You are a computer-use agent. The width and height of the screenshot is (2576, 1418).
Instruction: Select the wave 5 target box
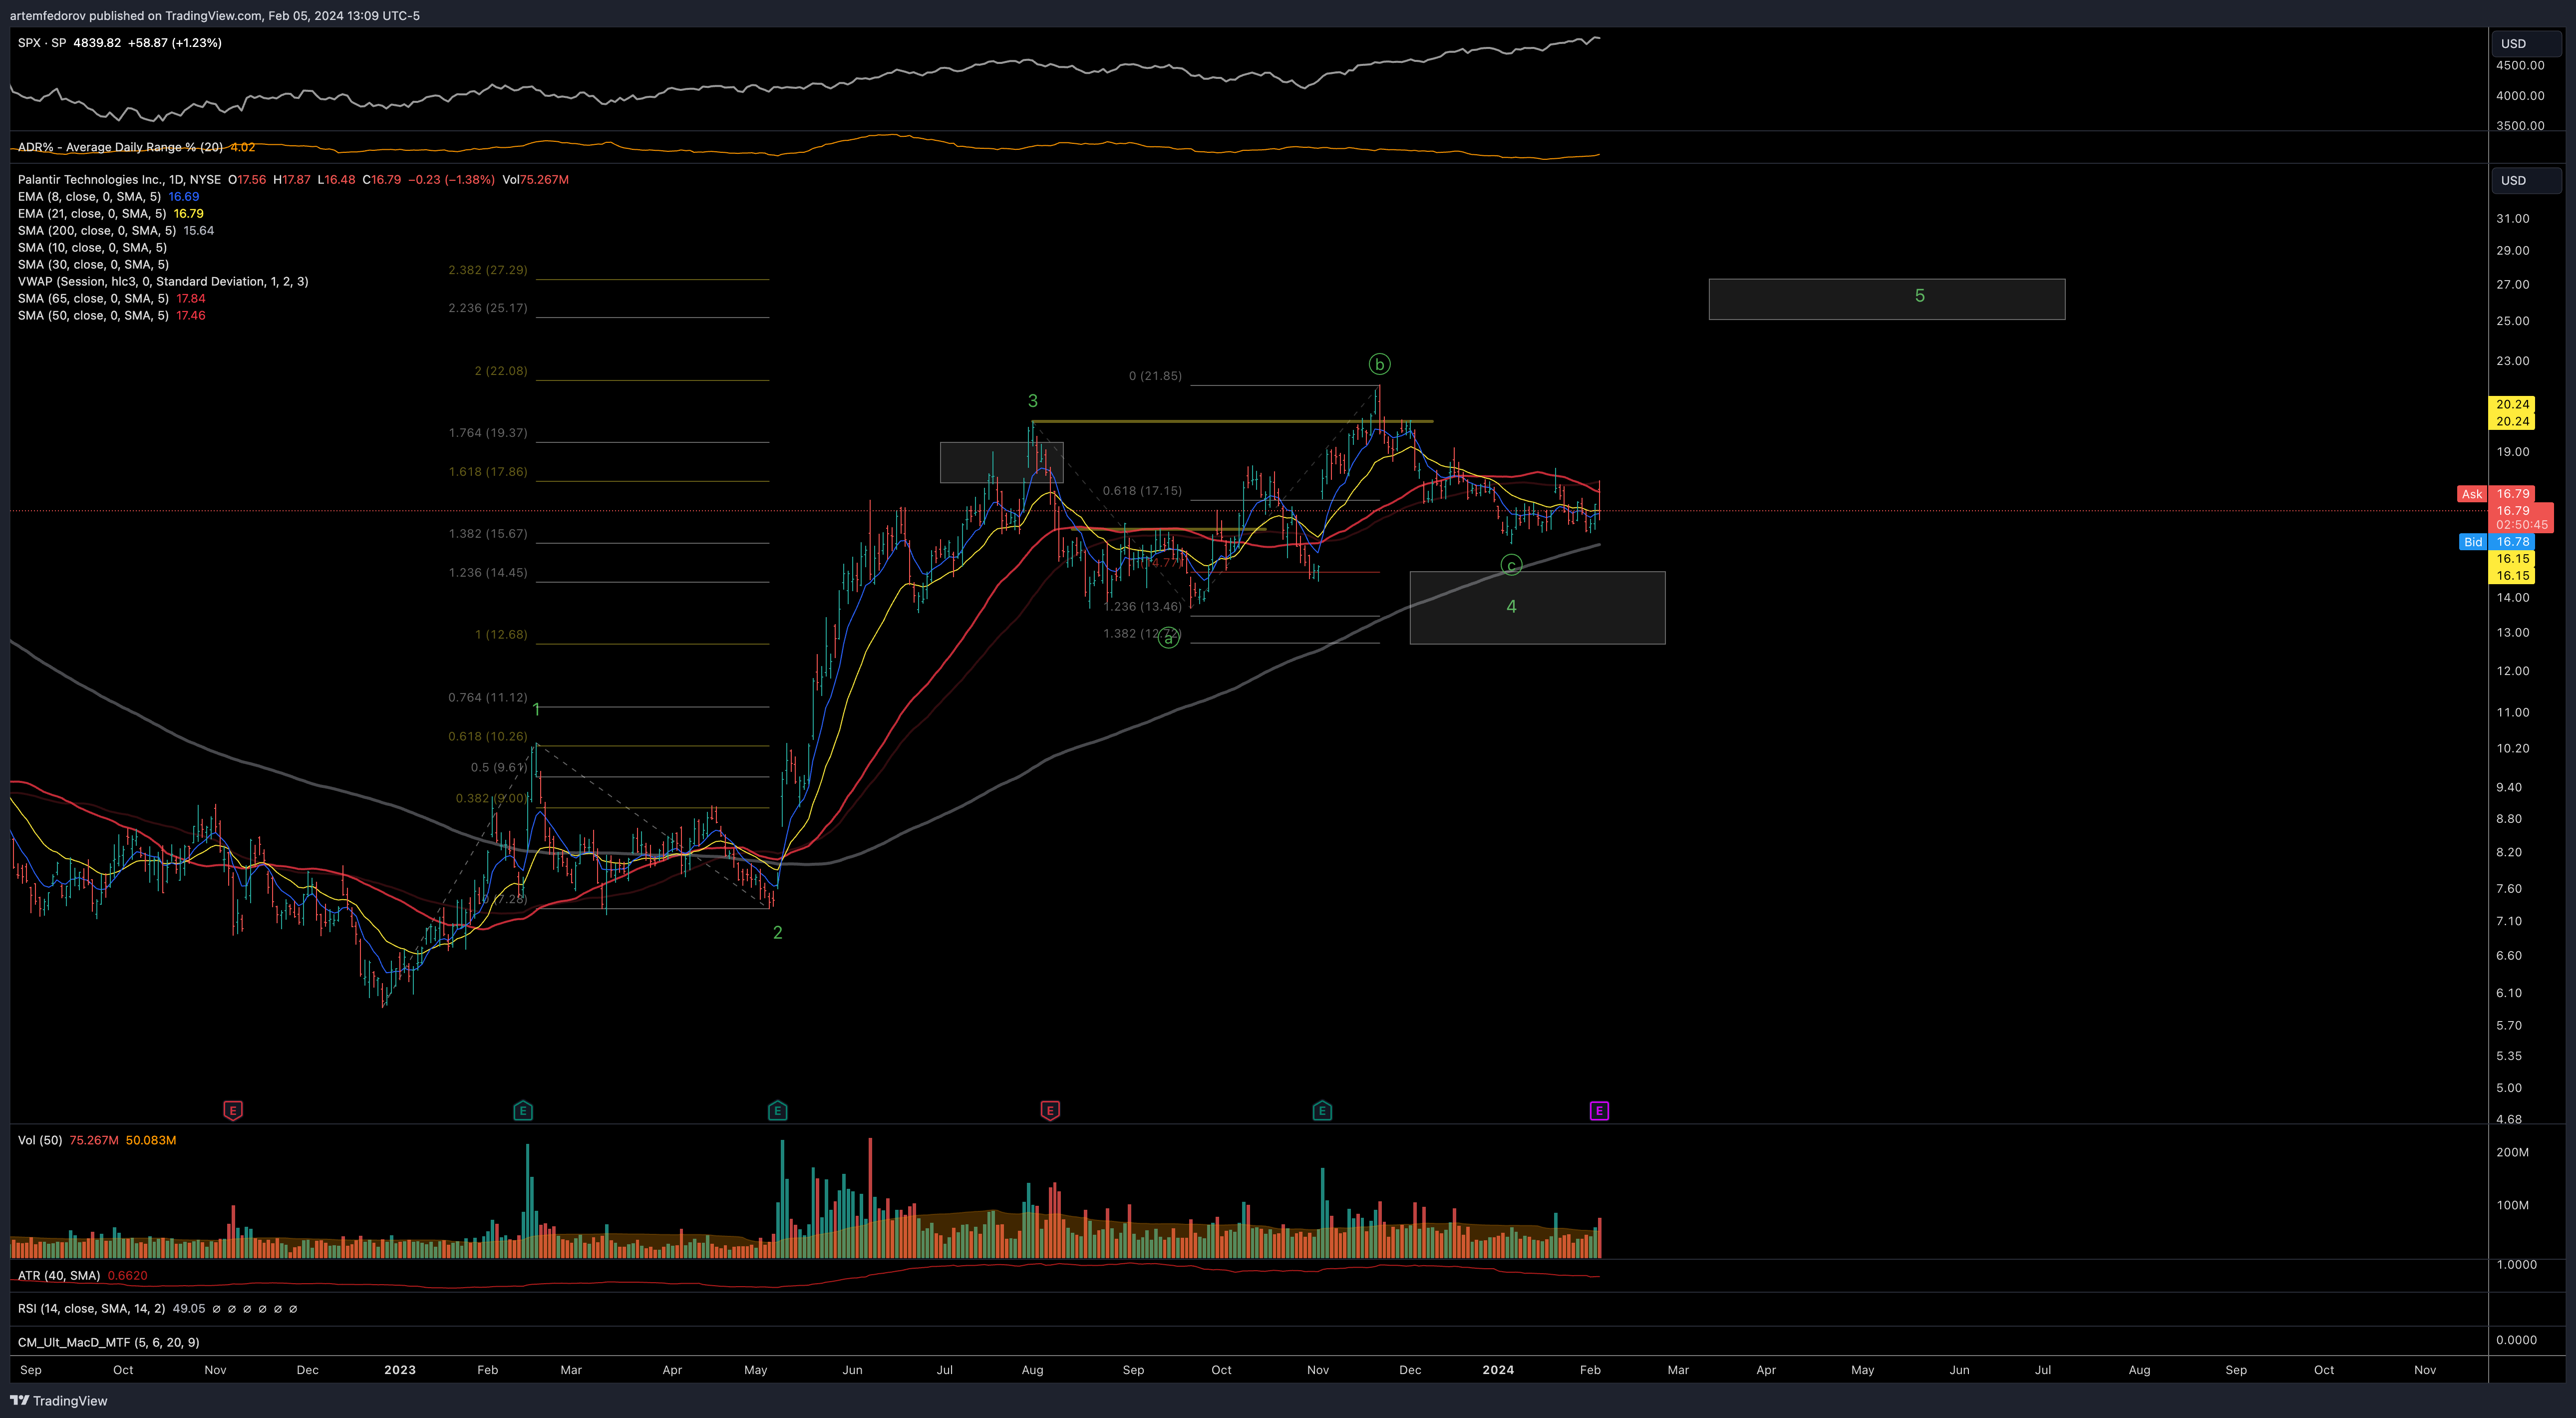1887,299
